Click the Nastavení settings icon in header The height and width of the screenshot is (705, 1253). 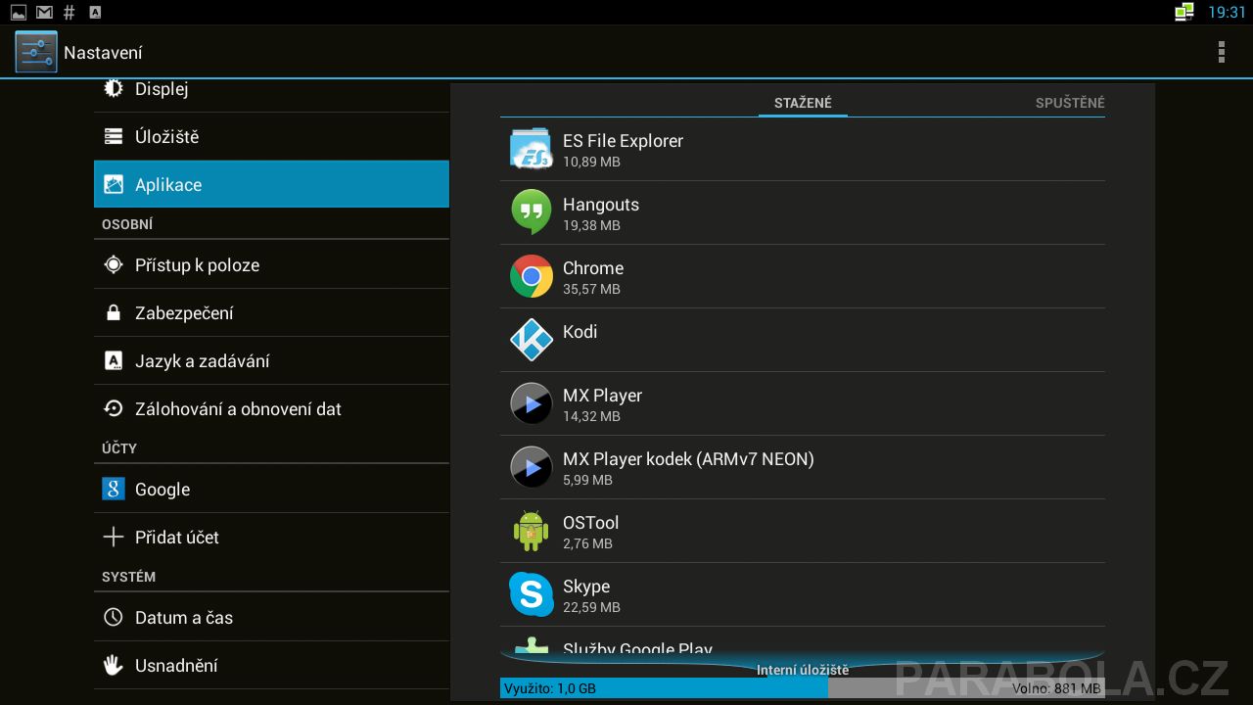(36, 52)
